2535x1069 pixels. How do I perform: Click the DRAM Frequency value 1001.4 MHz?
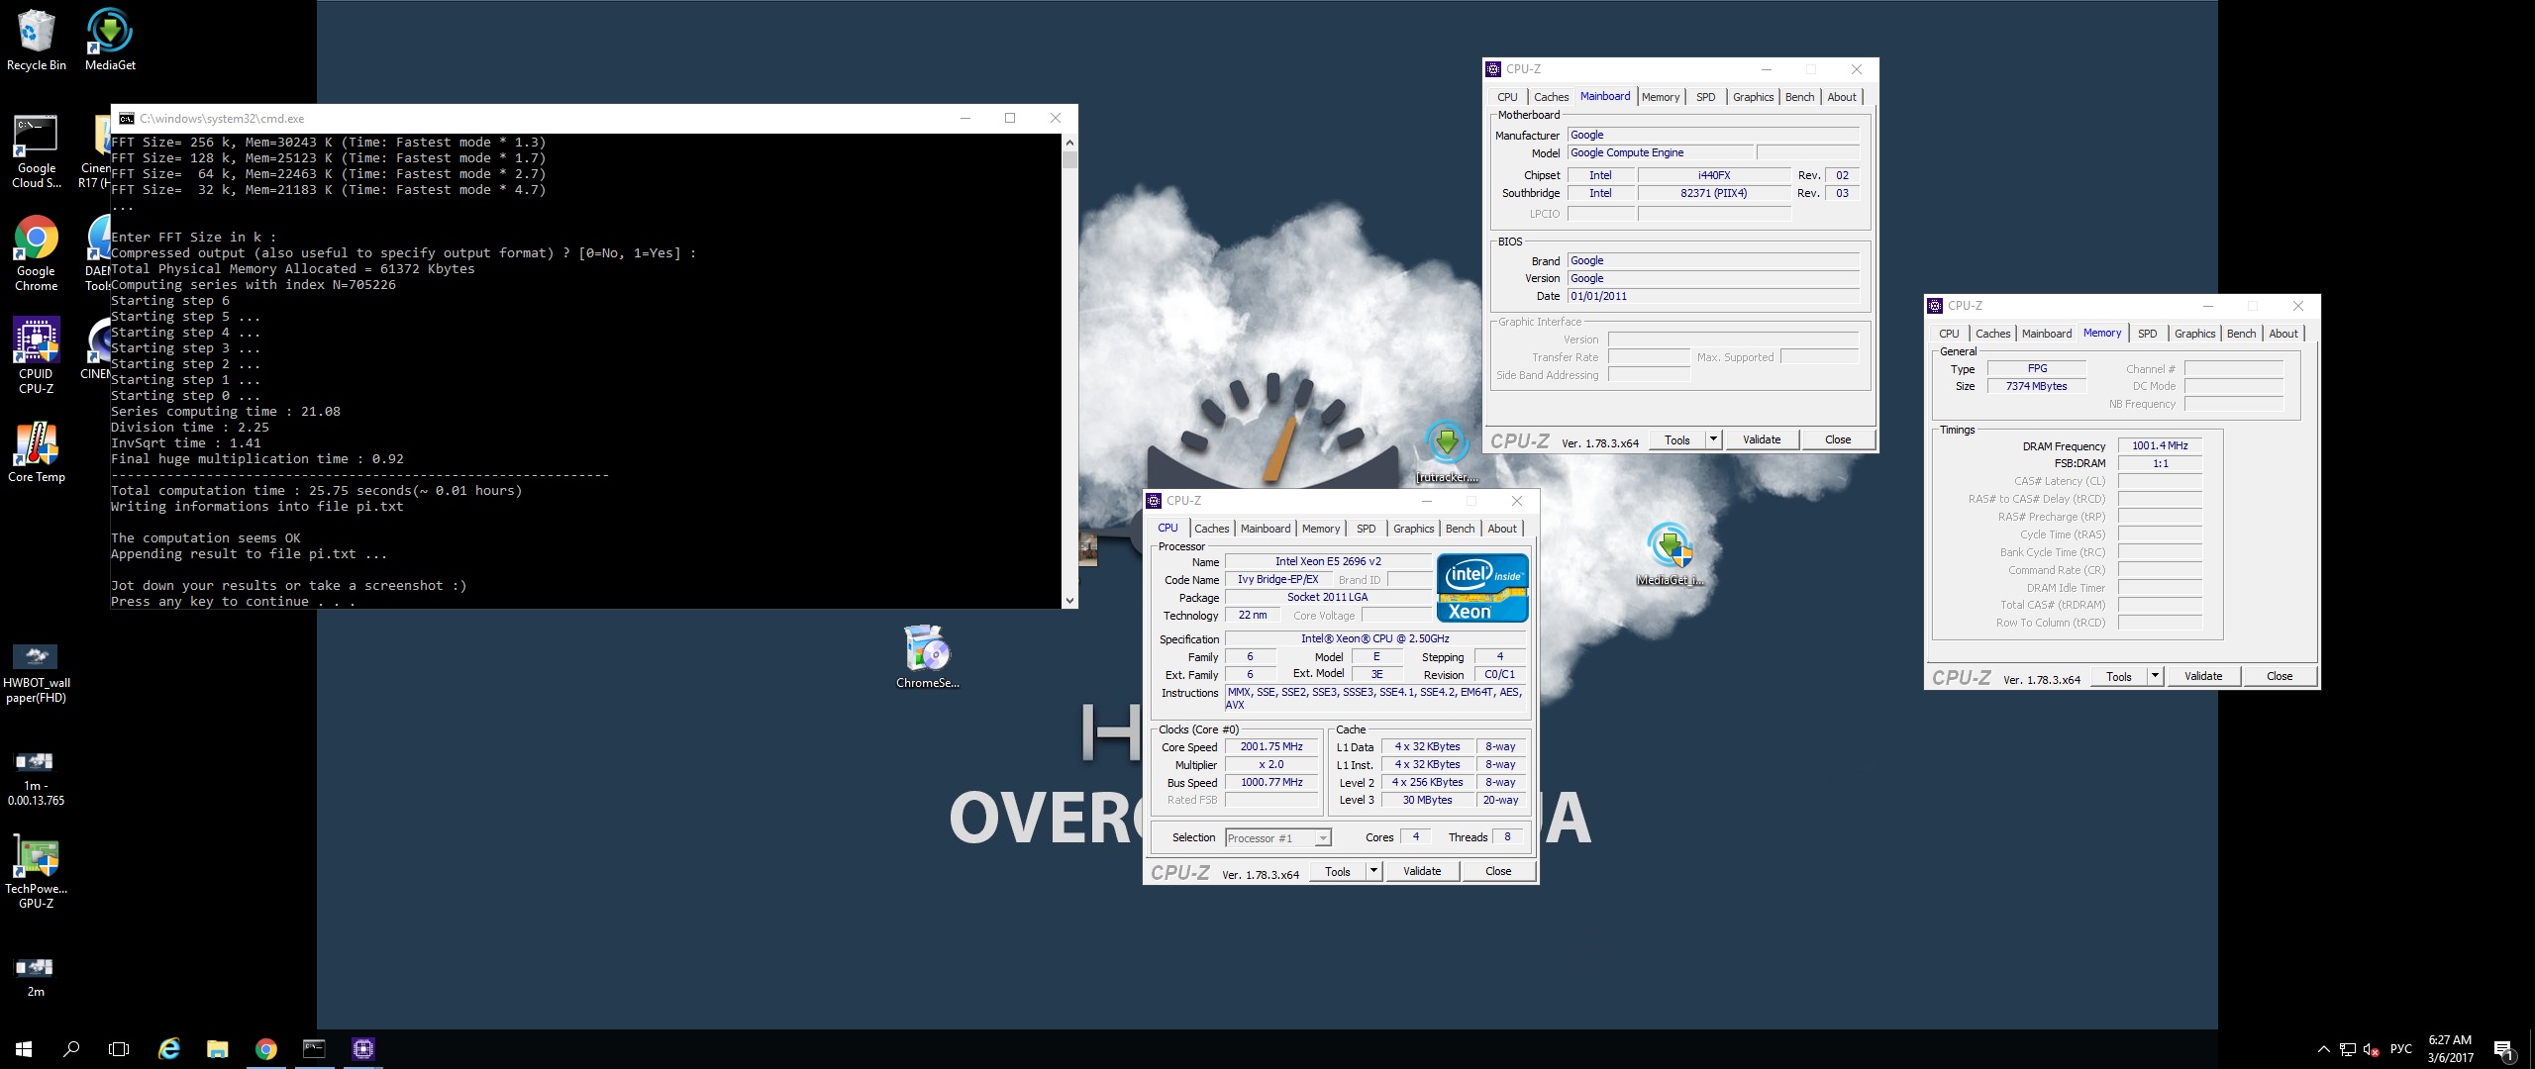click(x=2160, y=445)
